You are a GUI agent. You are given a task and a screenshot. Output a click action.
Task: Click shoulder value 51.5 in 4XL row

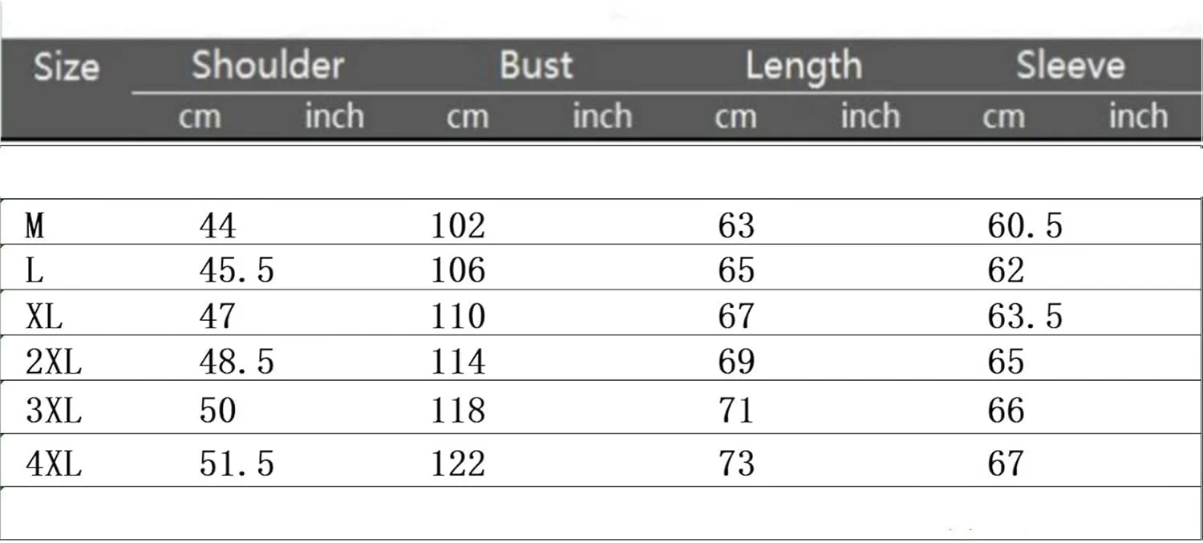[237, 464]
